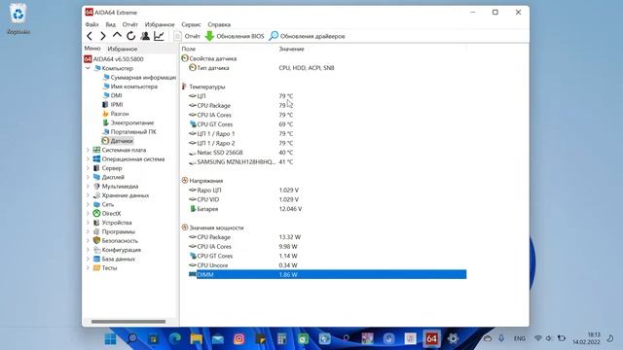The height and width of the screenshot is (350, 623).
Task: Expand the Операционная система node
Action: (88, 159)
